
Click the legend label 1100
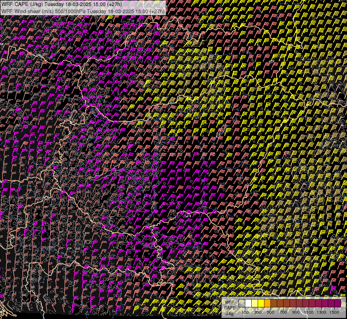(x=308, y=312)
